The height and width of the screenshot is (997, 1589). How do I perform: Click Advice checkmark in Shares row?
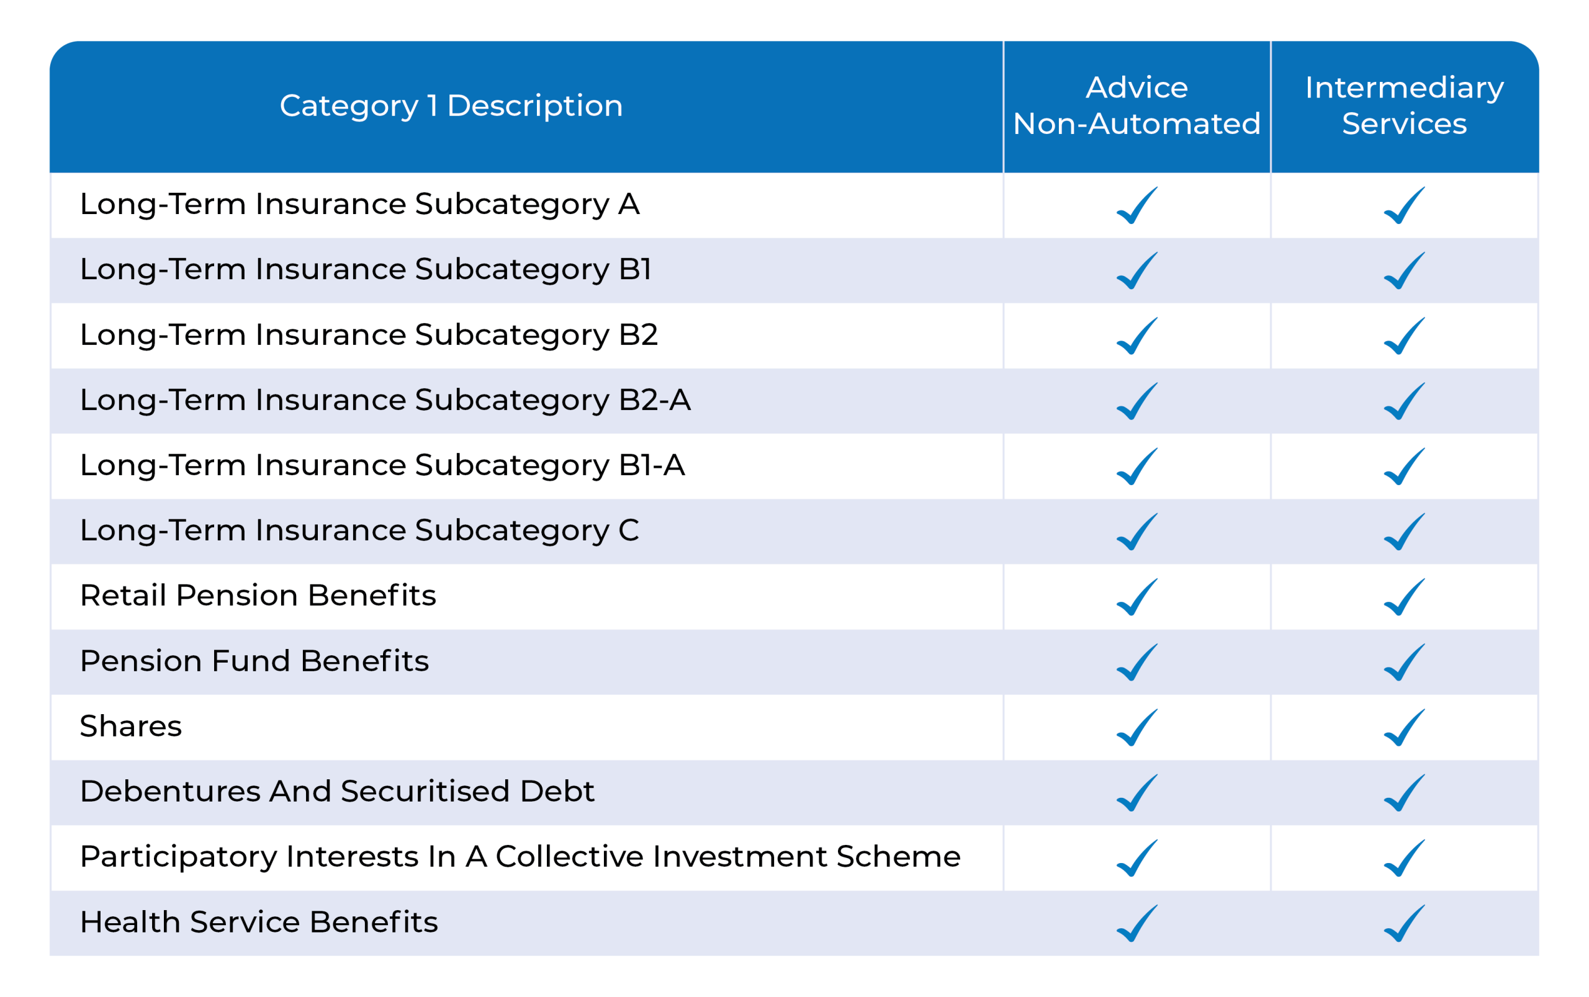pos(1137,727)
